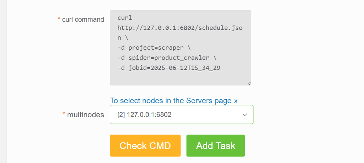The height and width of the screenshot is (163, 364).
Task: Click the first word curl in textarea
Action: click(x=125, y=18)
